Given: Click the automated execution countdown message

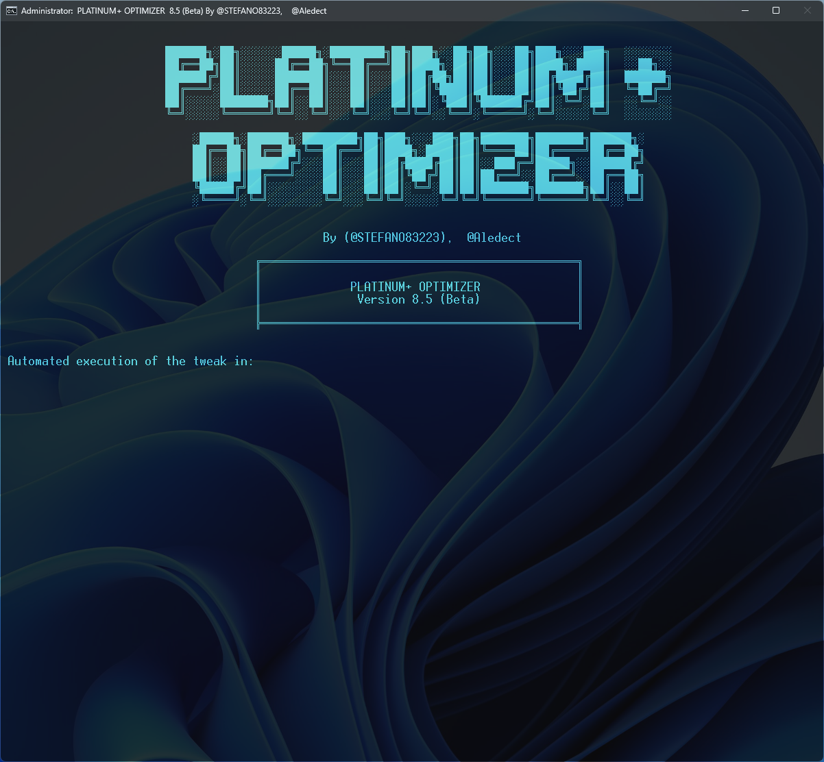Looking at the screenshot, I should [130, 361].
